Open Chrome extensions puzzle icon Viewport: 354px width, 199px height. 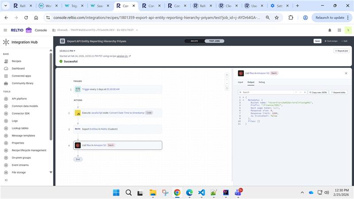point(291,18)
